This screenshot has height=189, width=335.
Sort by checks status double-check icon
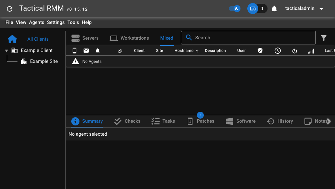tap(120, 51)
